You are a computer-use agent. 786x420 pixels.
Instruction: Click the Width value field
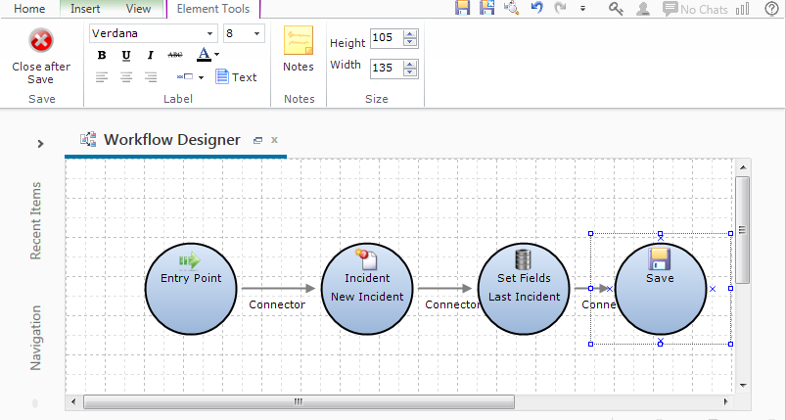[x=387, y=68]
